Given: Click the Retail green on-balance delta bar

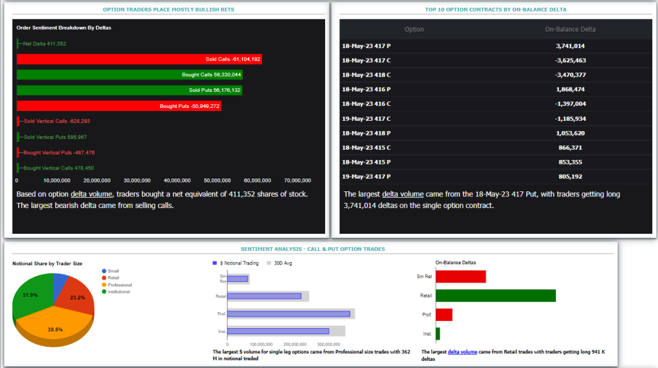Looking at the screenshot, I should tap(496, 295).
